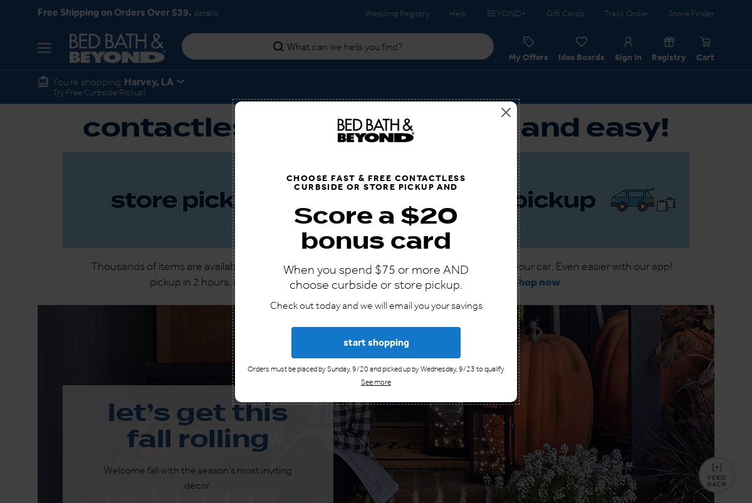
Task: Open Wedding Registry link
Action: tap(397, 14)
